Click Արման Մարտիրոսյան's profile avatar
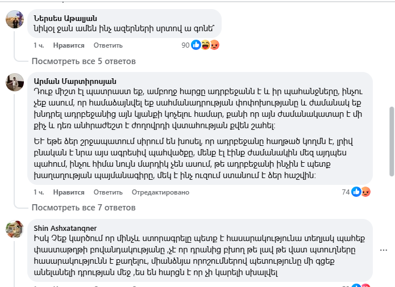 [x=14, y=83]
